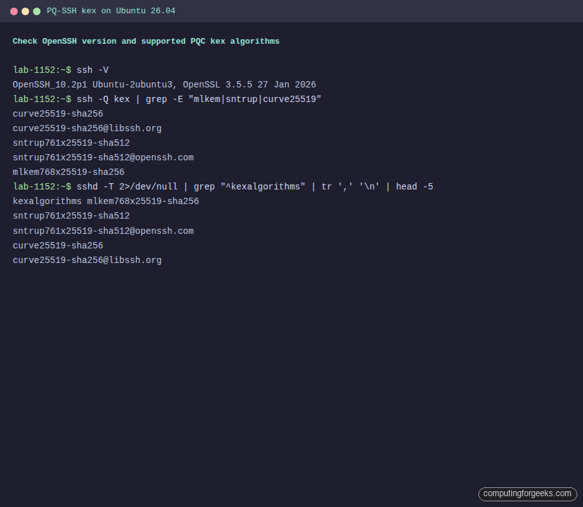Screen dimensions: 583x507
Task: Click the curve25519-sha256@libssh.org entry
Action: tap(87, 128)
